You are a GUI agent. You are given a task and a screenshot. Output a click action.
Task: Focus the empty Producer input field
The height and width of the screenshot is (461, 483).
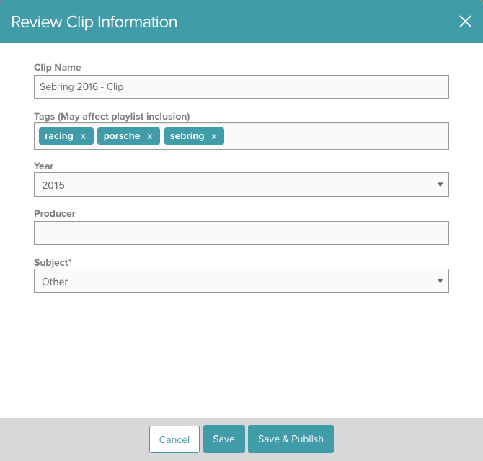(241, 233)
